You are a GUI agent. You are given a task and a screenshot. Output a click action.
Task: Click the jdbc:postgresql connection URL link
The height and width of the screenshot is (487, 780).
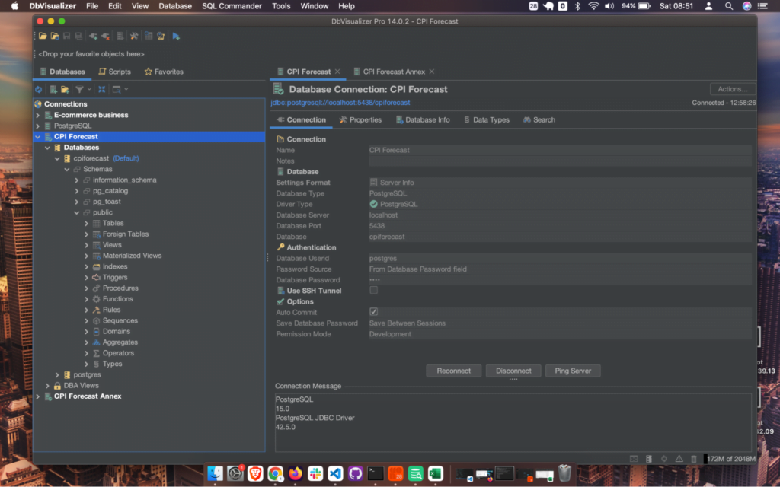click(x=340, y=103)
